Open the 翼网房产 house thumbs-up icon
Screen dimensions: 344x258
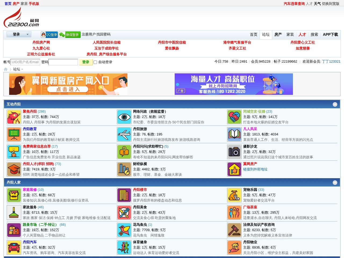point(234,169)
